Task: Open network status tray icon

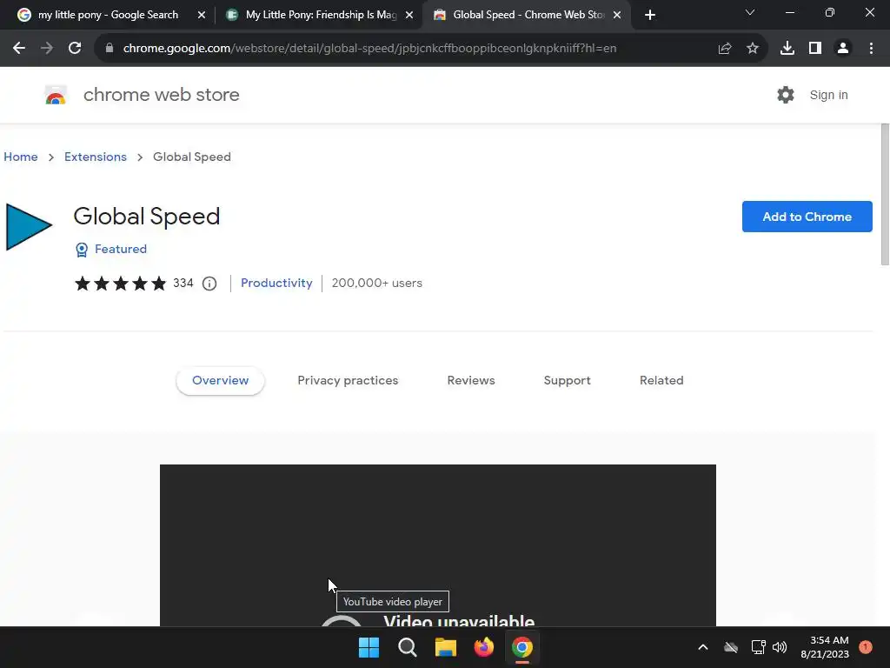Action: [x=758, y=647]
